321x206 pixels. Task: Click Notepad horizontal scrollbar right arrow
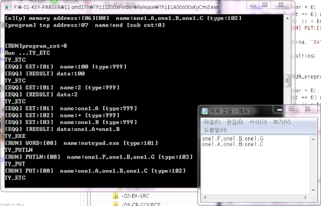coord(305,197)
